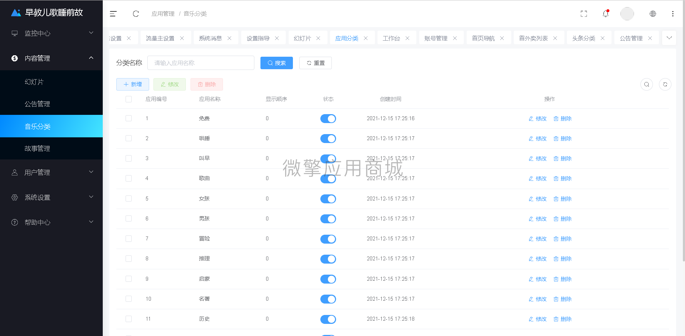This screenshot has height=336, width=685.
Task: Toggle status switch for 免费
Action: click(328, 119)
